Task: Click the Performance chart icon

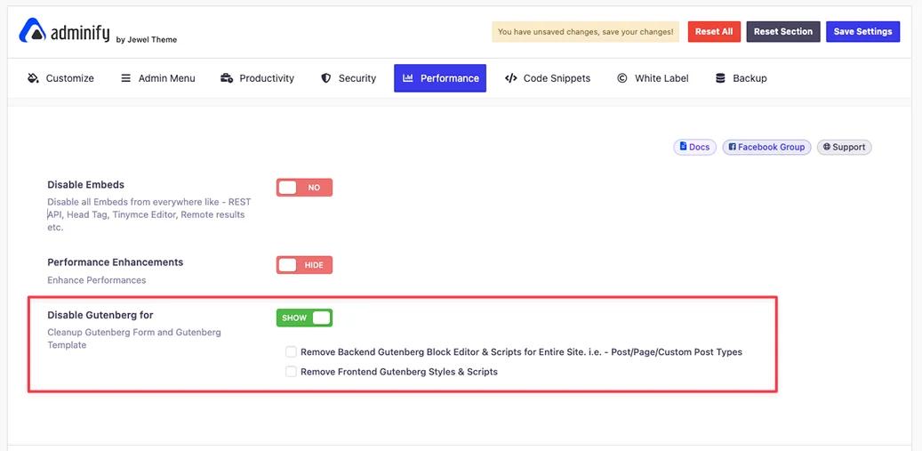Action: coord(408,78)
